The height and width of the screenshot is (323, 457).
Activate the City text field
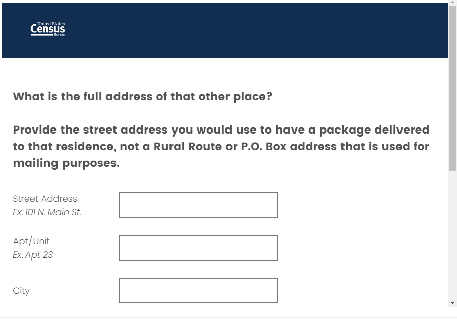(x=198, y=290)
